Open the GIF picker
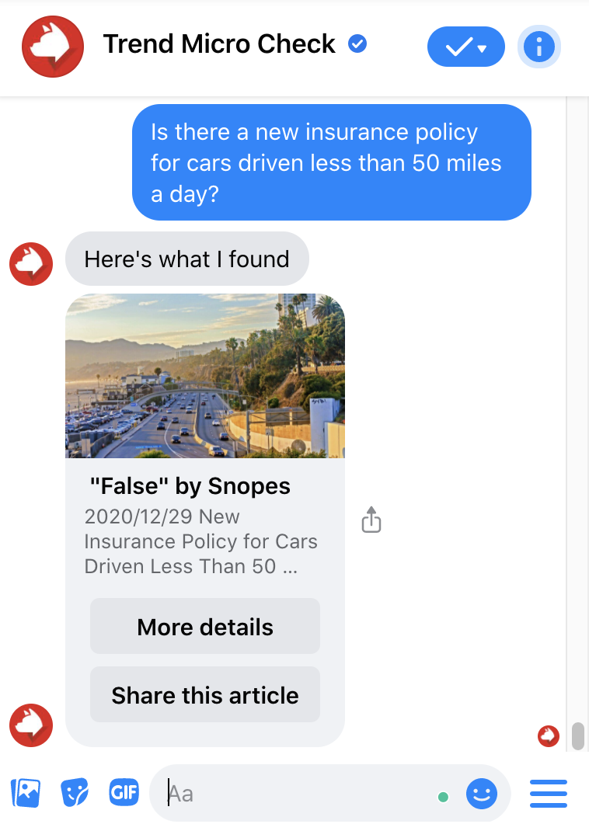The height and width of the screenshot is (831, 589). click(x=124, y=793)
